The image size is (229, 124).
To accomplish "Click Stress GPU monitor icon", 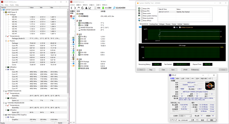I will pos(139,20).
